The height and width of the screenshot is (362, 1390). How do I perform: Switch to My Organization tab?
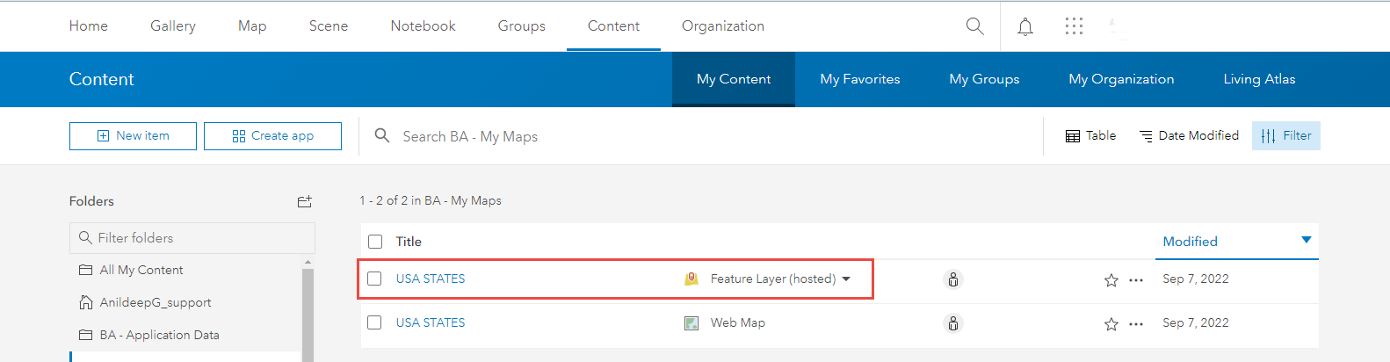pos(1121,79)
